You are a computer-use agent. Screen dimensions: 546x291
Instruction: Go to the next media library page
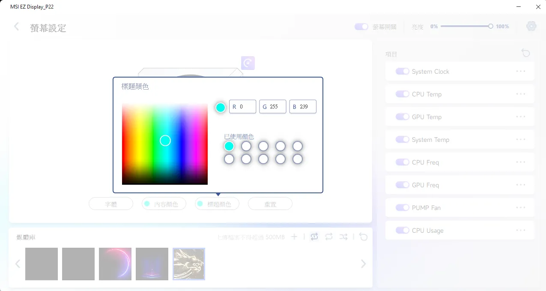(364, 264)
